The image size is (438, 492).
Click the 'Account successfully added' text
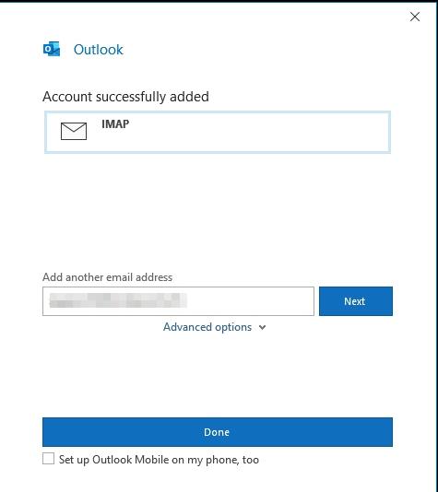(x=125, y=97)
